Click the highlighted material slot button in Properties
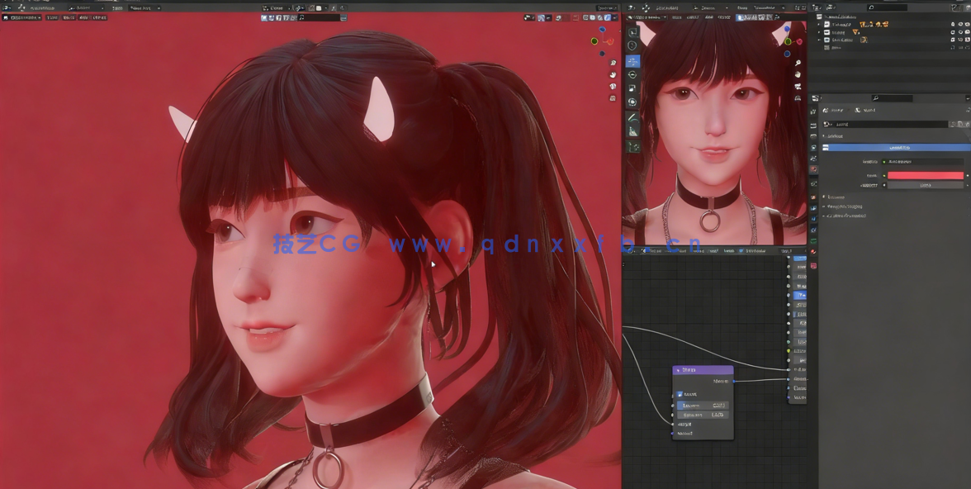 tap(897, 147)
